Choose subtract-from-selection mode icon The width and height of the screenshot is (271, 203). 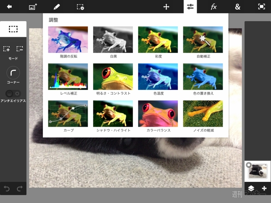click(x=20, y=49)
